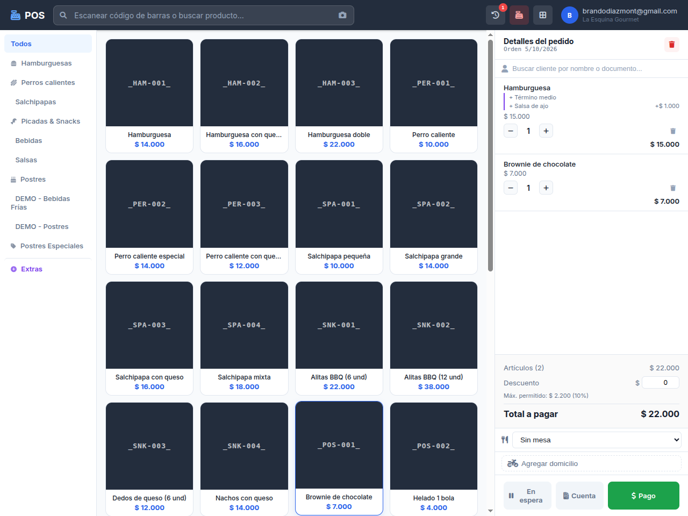Increase Brownie de chocolate quantity
This screenshot has height=516, width=688.
coord(546,188)
